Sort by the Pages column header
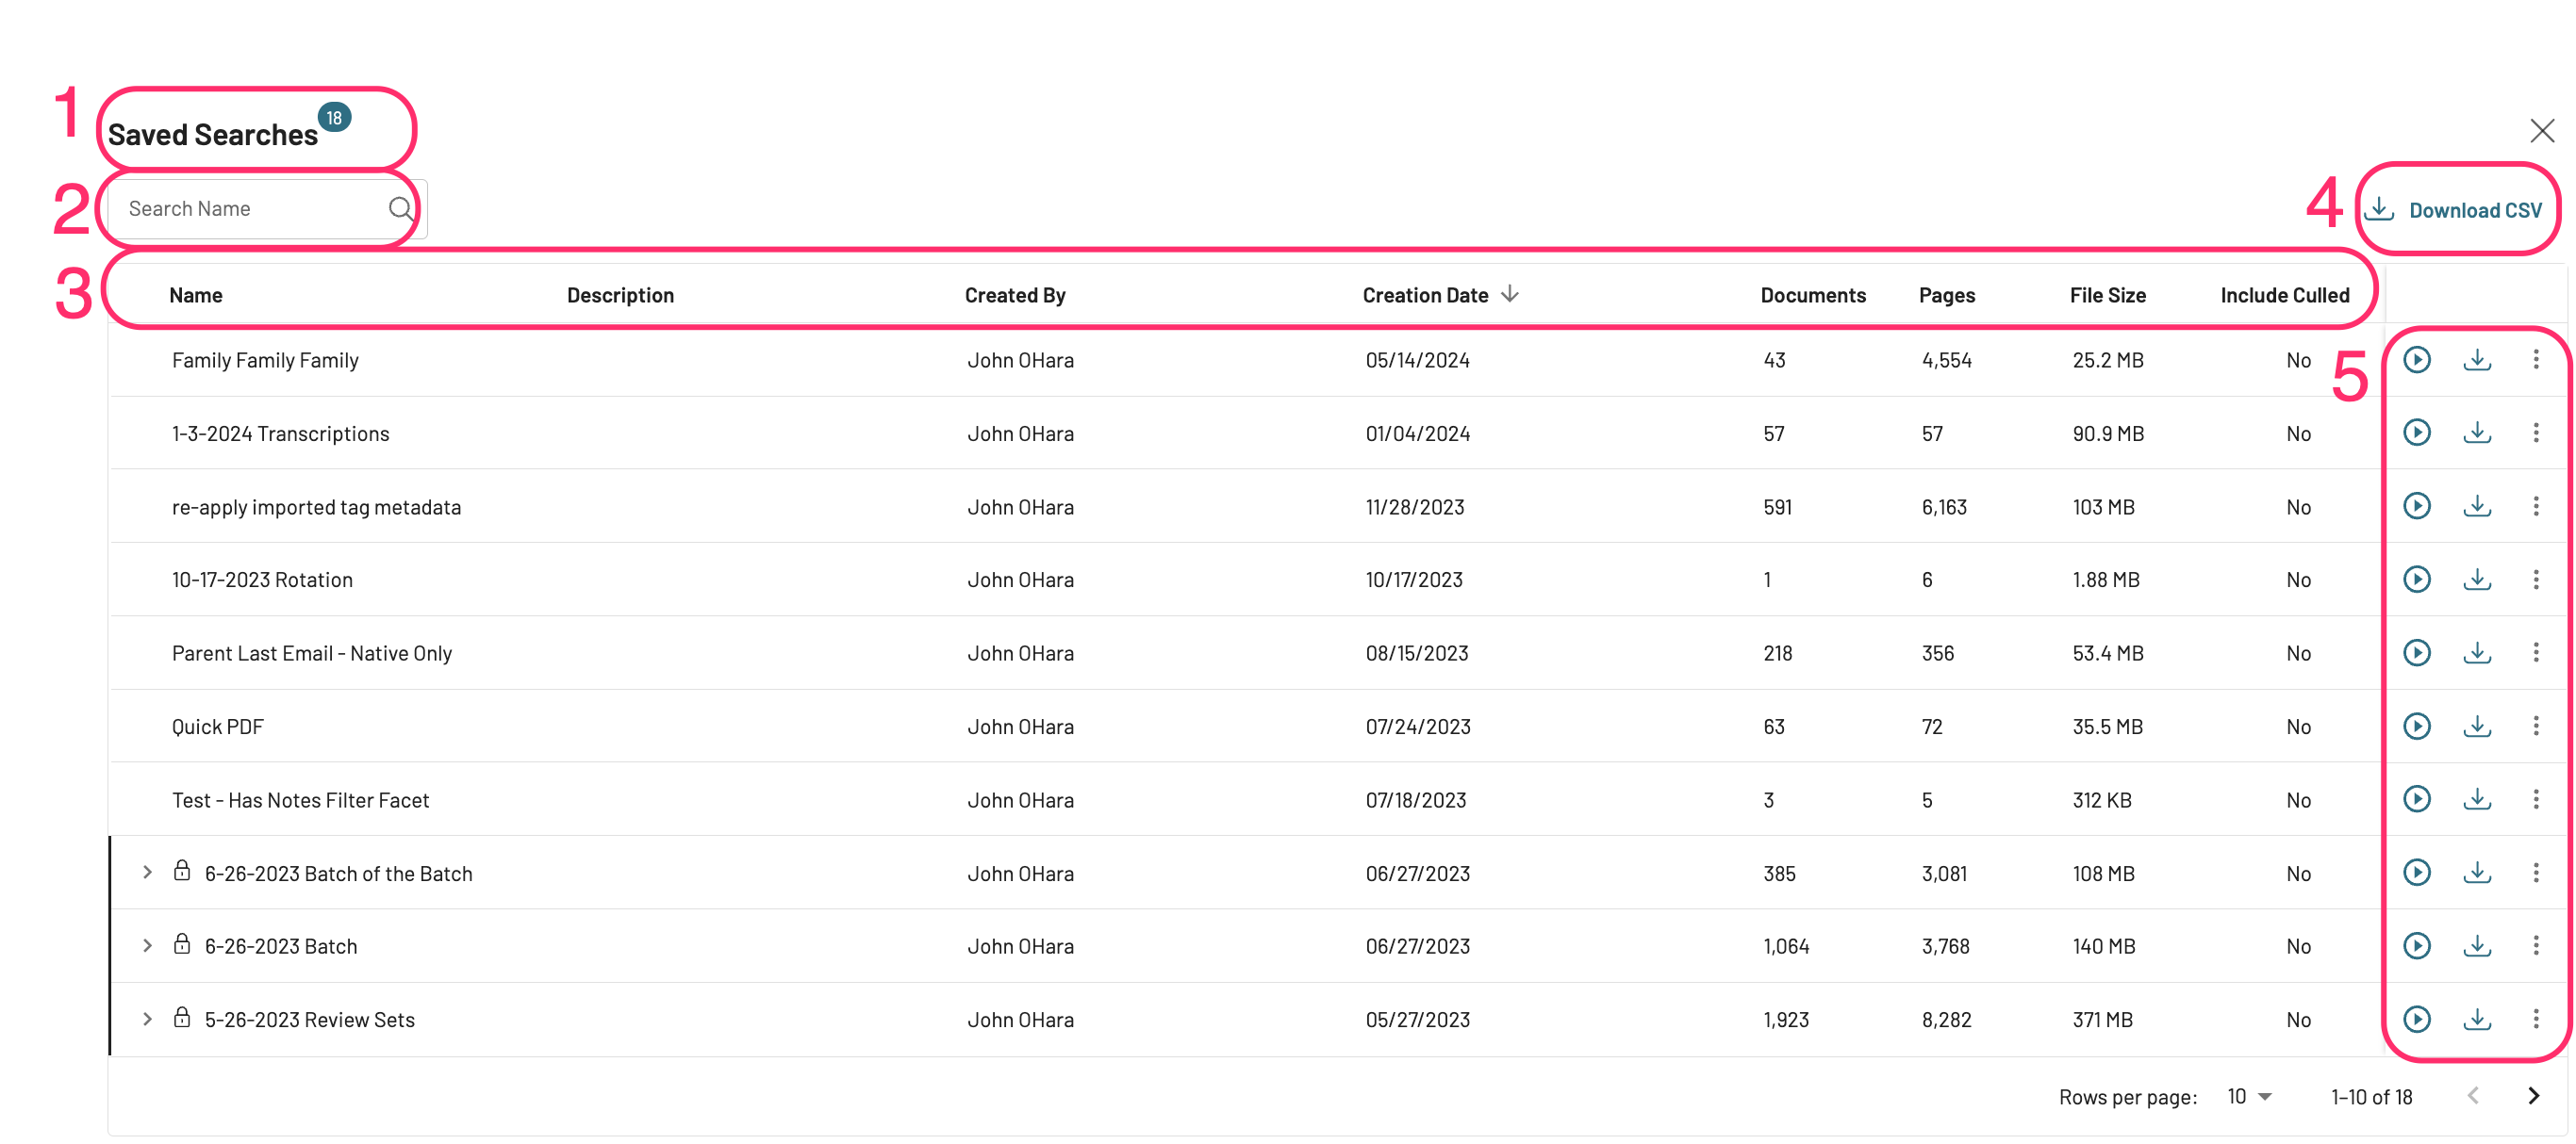Screen dimensions: 2576x1144 click(1946, 296)
